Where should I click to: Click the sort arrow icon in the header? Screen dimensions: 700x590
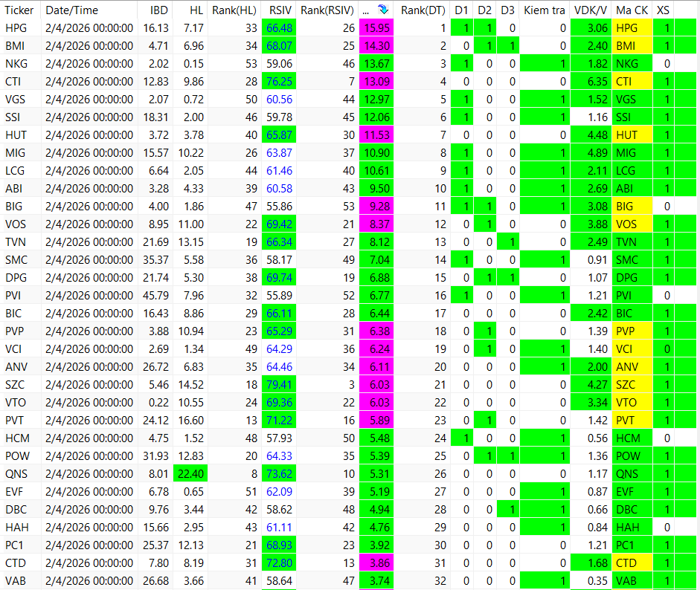click(x=382, y=10)
